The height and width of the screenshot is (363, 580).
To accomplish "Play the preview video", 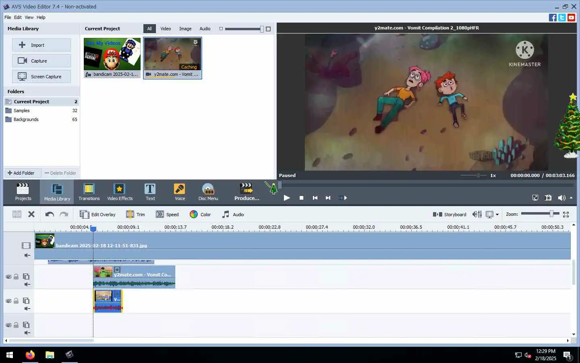I will coord(287,198).
